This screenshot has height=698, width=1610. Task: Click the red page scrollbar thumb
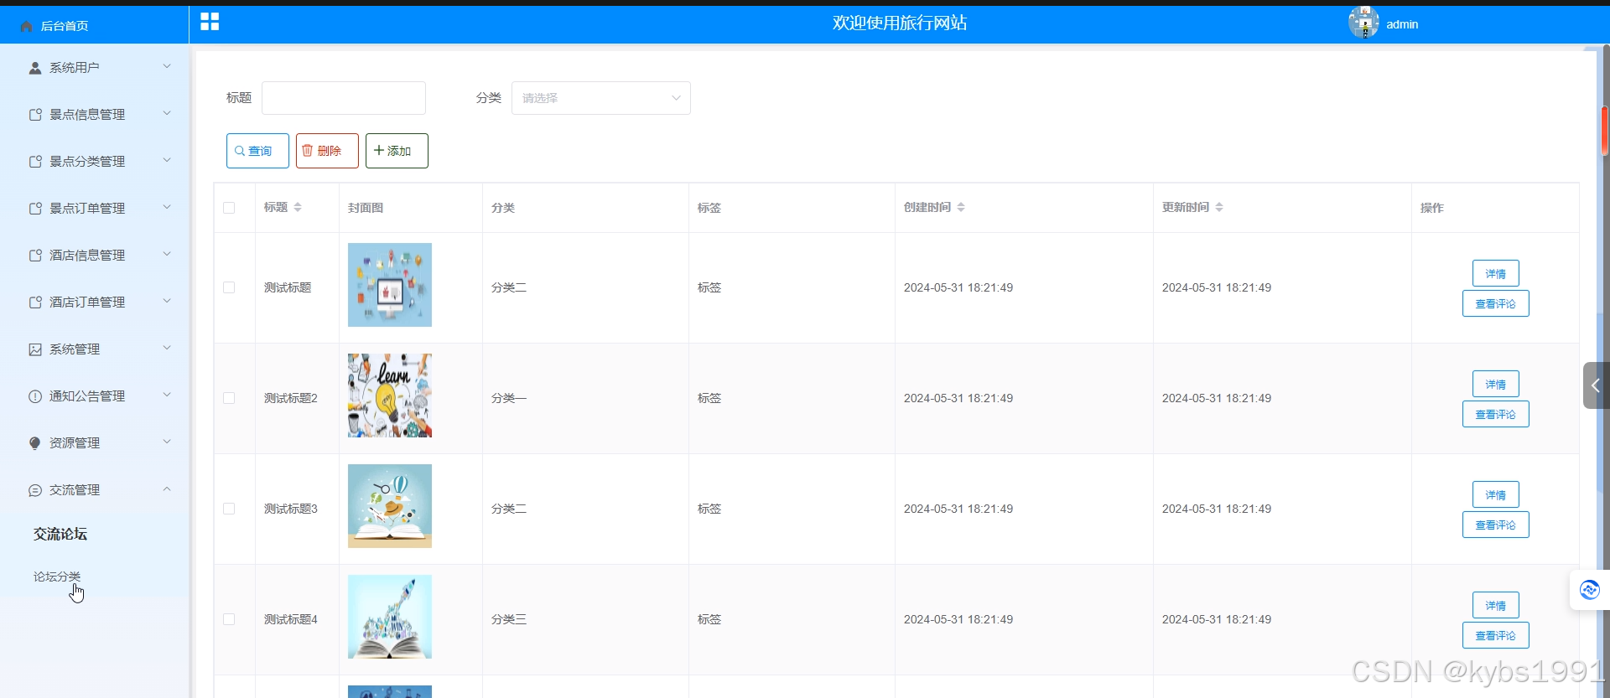click(x=1605, y=131)
